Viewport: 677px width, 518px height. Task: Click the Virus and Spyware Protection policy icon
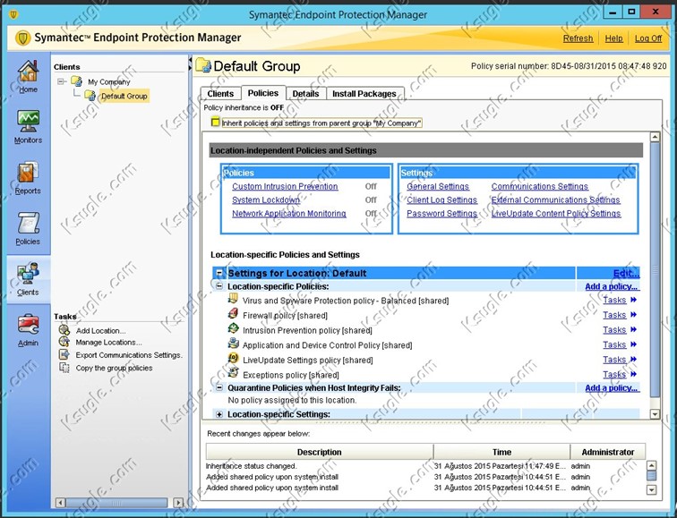(x=233, y=299)
